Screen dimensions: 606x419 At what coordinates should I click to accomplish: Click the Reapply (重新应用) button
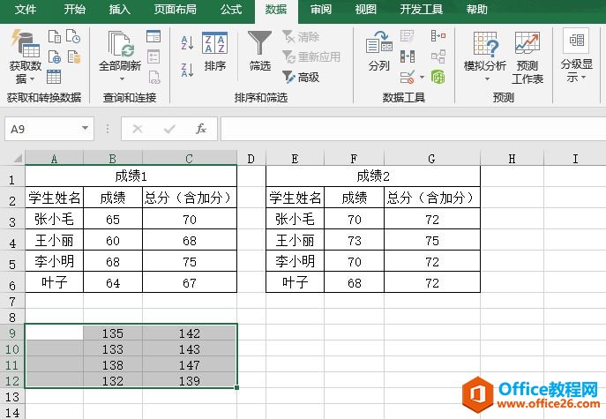tap(311, 57)
